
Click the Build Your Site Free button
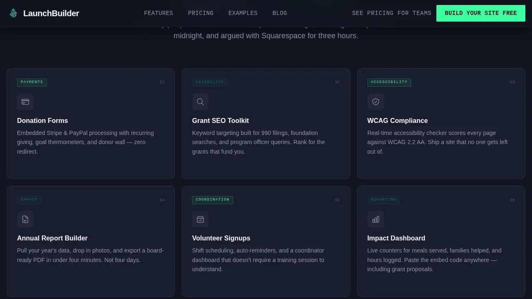[x=481, y=13]
